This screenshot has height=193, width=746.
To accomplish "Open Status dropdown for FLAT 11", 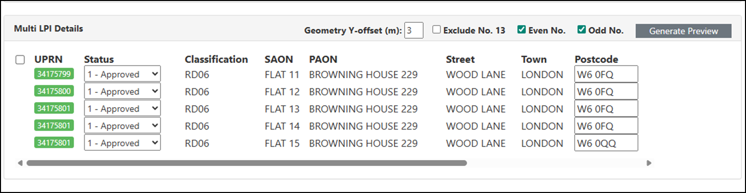I will point(122,74).
